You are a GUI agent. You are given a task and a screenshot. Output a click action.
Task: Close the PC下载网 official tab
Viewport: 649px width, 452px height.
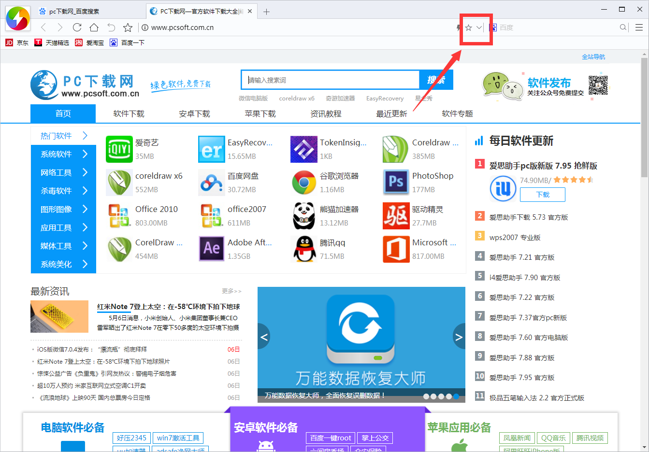(250, 11)
